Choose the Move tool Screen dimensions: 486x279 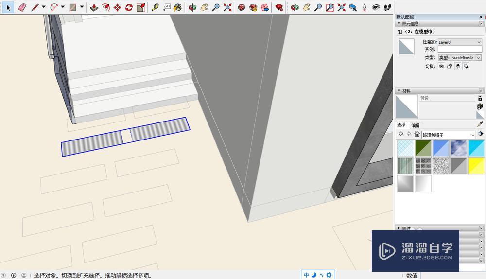[118, 7]
